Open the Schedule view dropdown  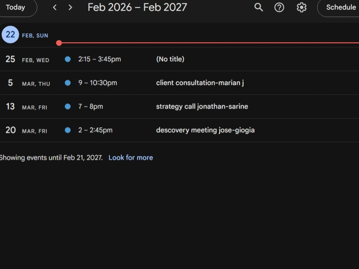[x=339, y=7]
